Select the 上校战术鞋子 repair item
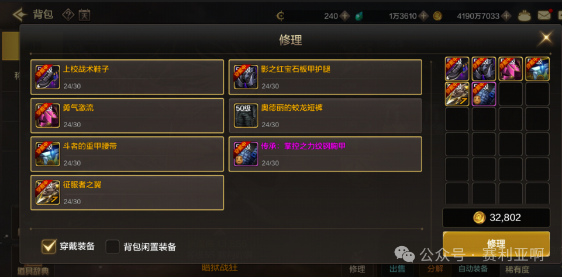The image size is (562, 277). 127,77
